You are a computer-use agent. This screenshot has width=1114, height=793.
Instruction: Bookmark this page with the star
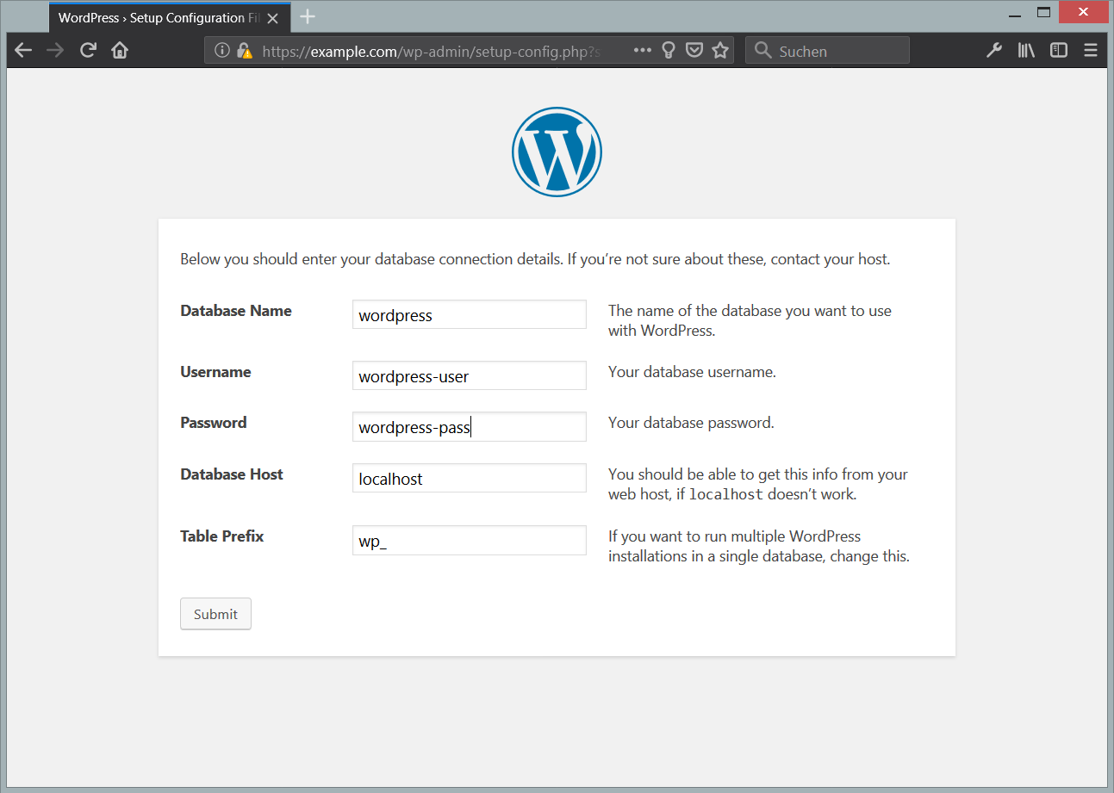pyautogui.click(x=720, y=51)
